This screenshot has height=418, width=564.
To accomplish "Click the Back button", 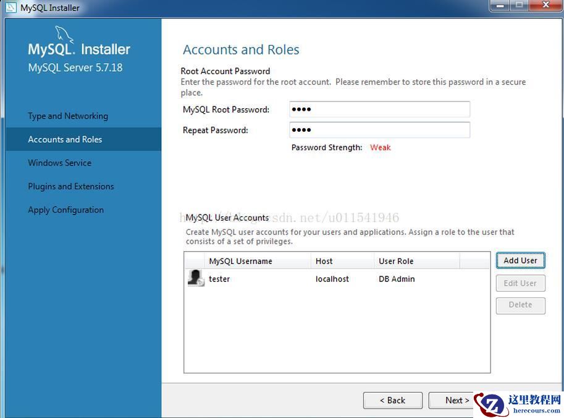I will tap(392, 400).
